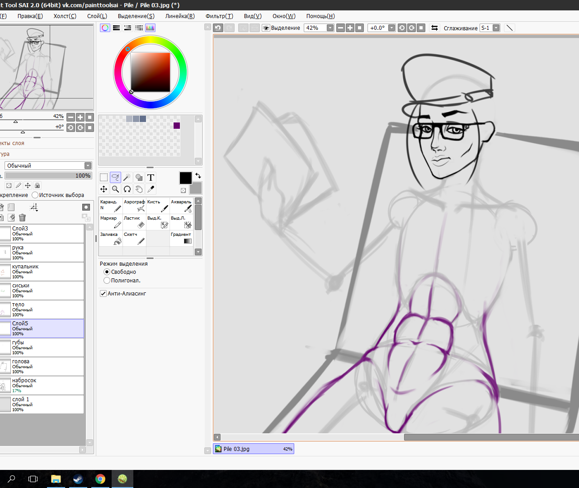Select Свободно selection mode

tap(120, 272)
